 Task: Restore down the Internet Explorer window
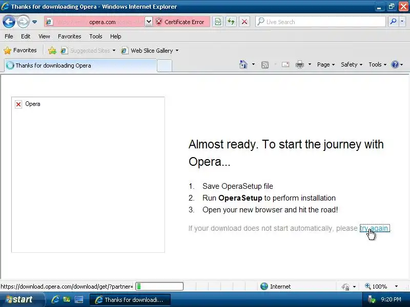(392, 7)
